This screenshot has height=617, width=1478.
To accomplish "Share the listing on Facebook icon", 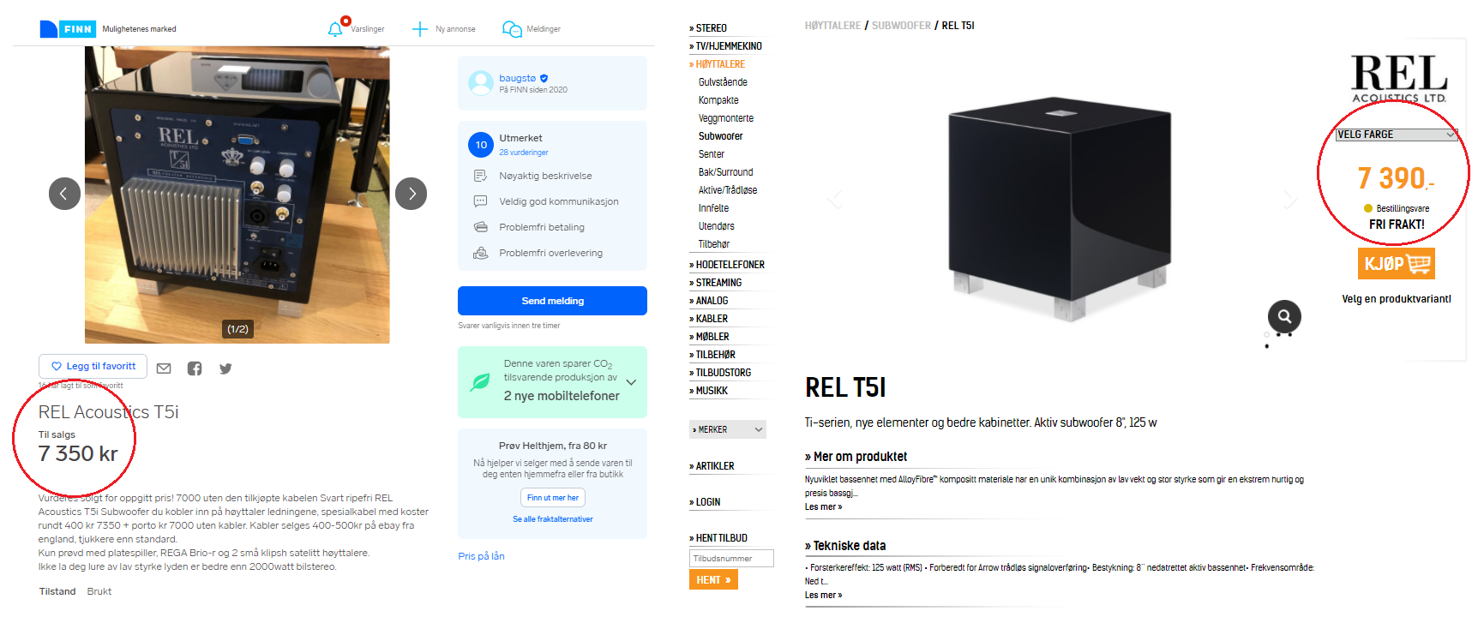I will 195,368.
